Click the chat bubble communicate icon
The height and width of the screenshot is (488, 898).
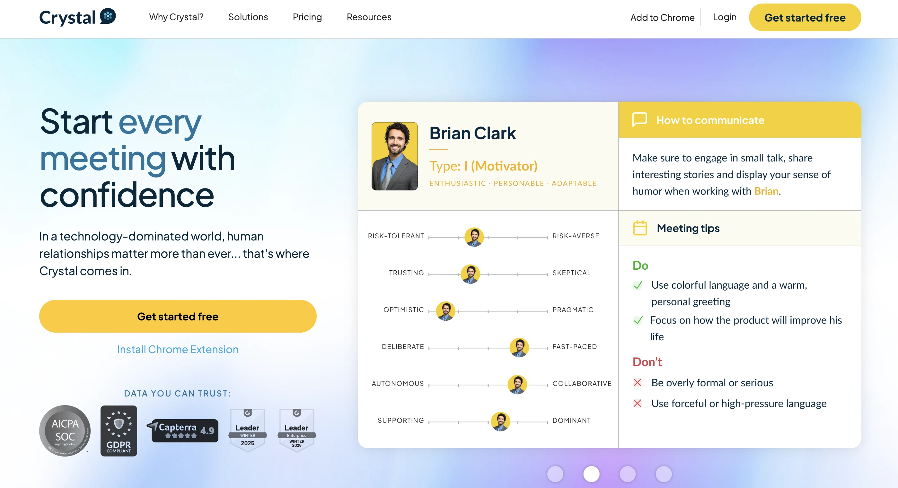pos(639,119)
